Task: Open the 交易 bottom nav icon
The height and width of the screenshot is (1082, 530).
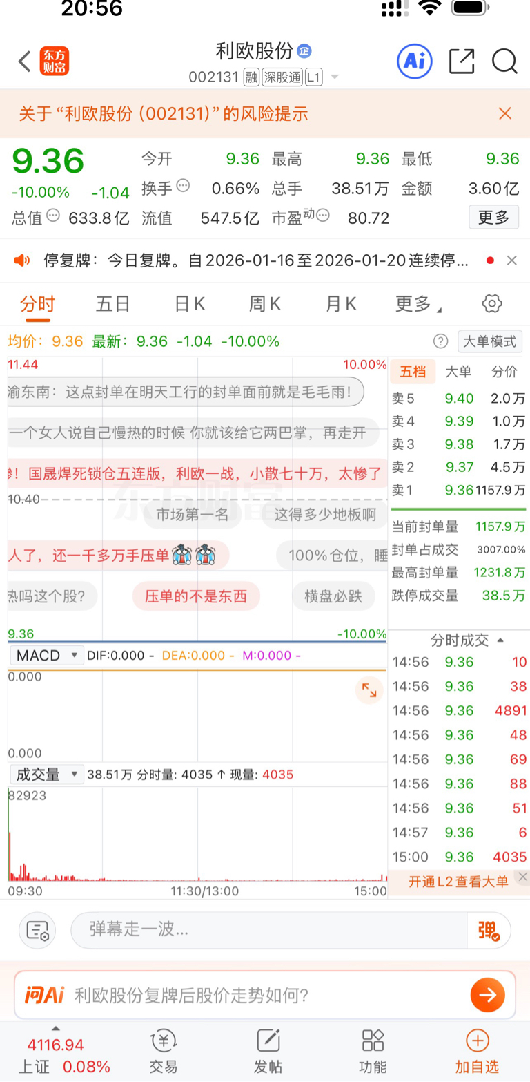Action: pyautogui.click(x=164, y=1051)
